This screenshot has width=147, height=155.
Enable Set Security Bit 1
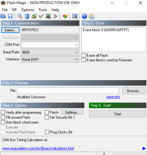(47, 117)
